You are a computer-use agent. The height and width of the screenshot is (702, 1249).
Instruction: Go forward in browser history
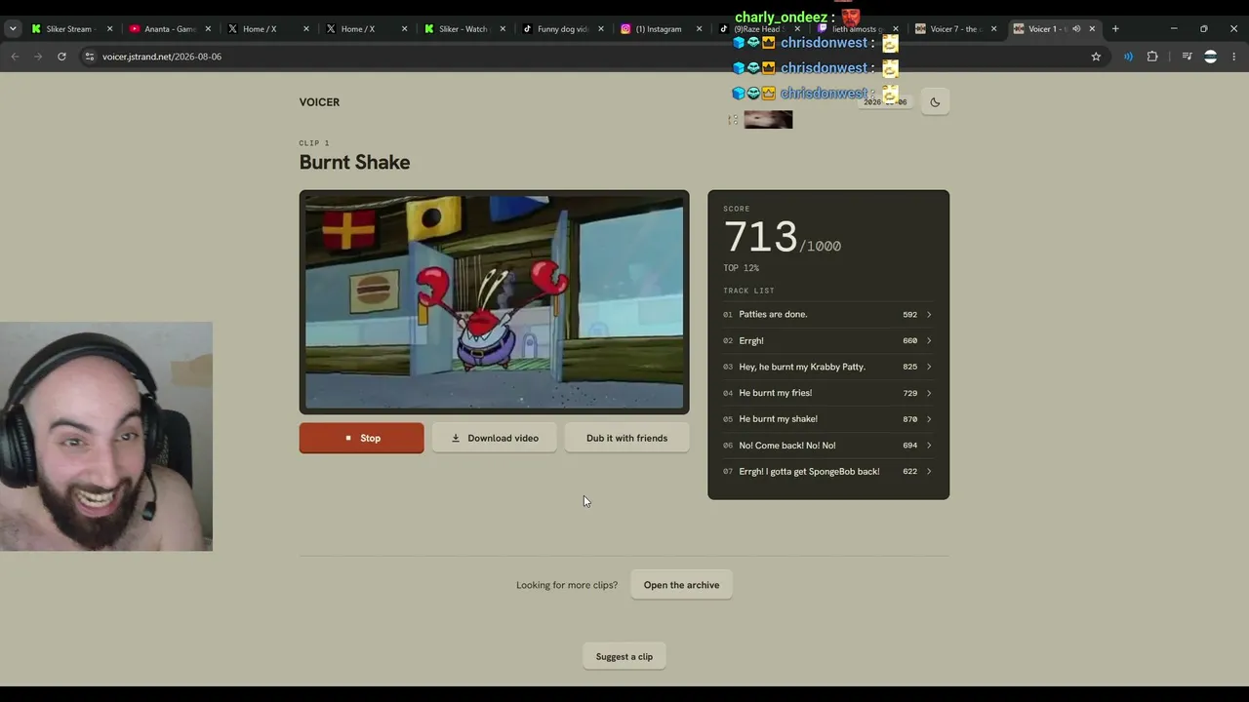pos(38,57)
